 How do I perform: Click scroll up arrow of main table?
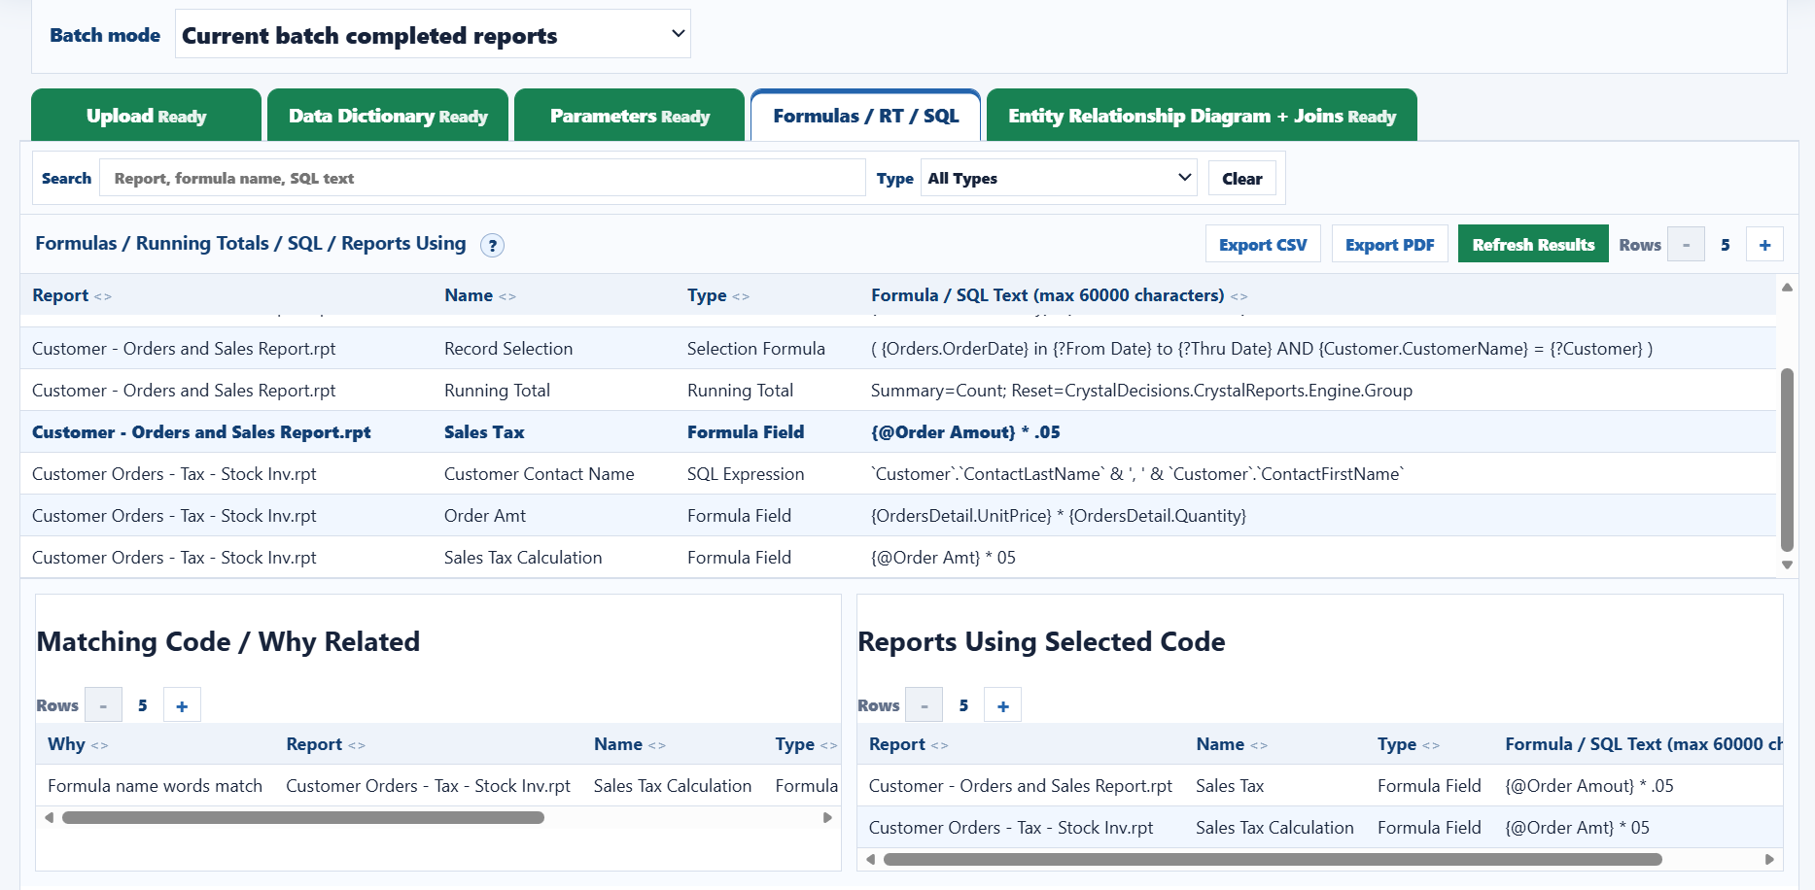pyautogui.click(x=1787, y=288)
